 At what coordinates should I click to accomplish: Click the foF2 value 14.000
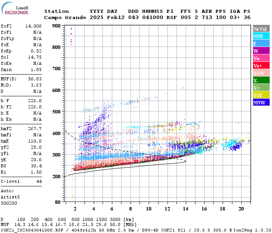[x=33, y=26]
